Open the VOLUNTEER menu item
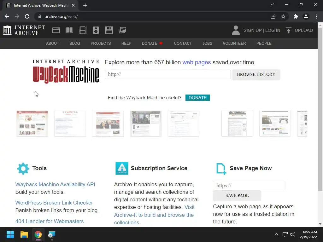 [x=234, y=43]
